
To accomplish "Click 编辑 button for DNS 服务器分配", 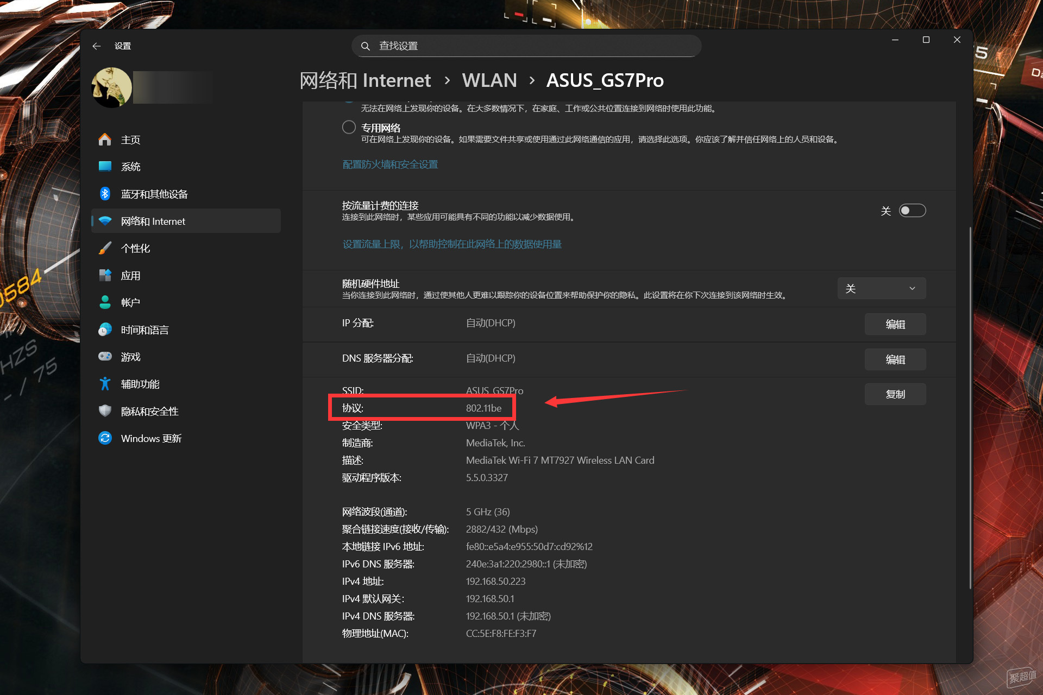I will [x=895, y=359].
